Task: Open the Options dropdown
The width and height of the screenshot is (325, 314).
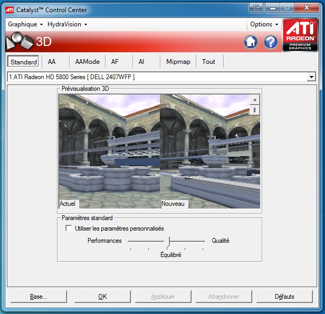Action: click(264, 24)
